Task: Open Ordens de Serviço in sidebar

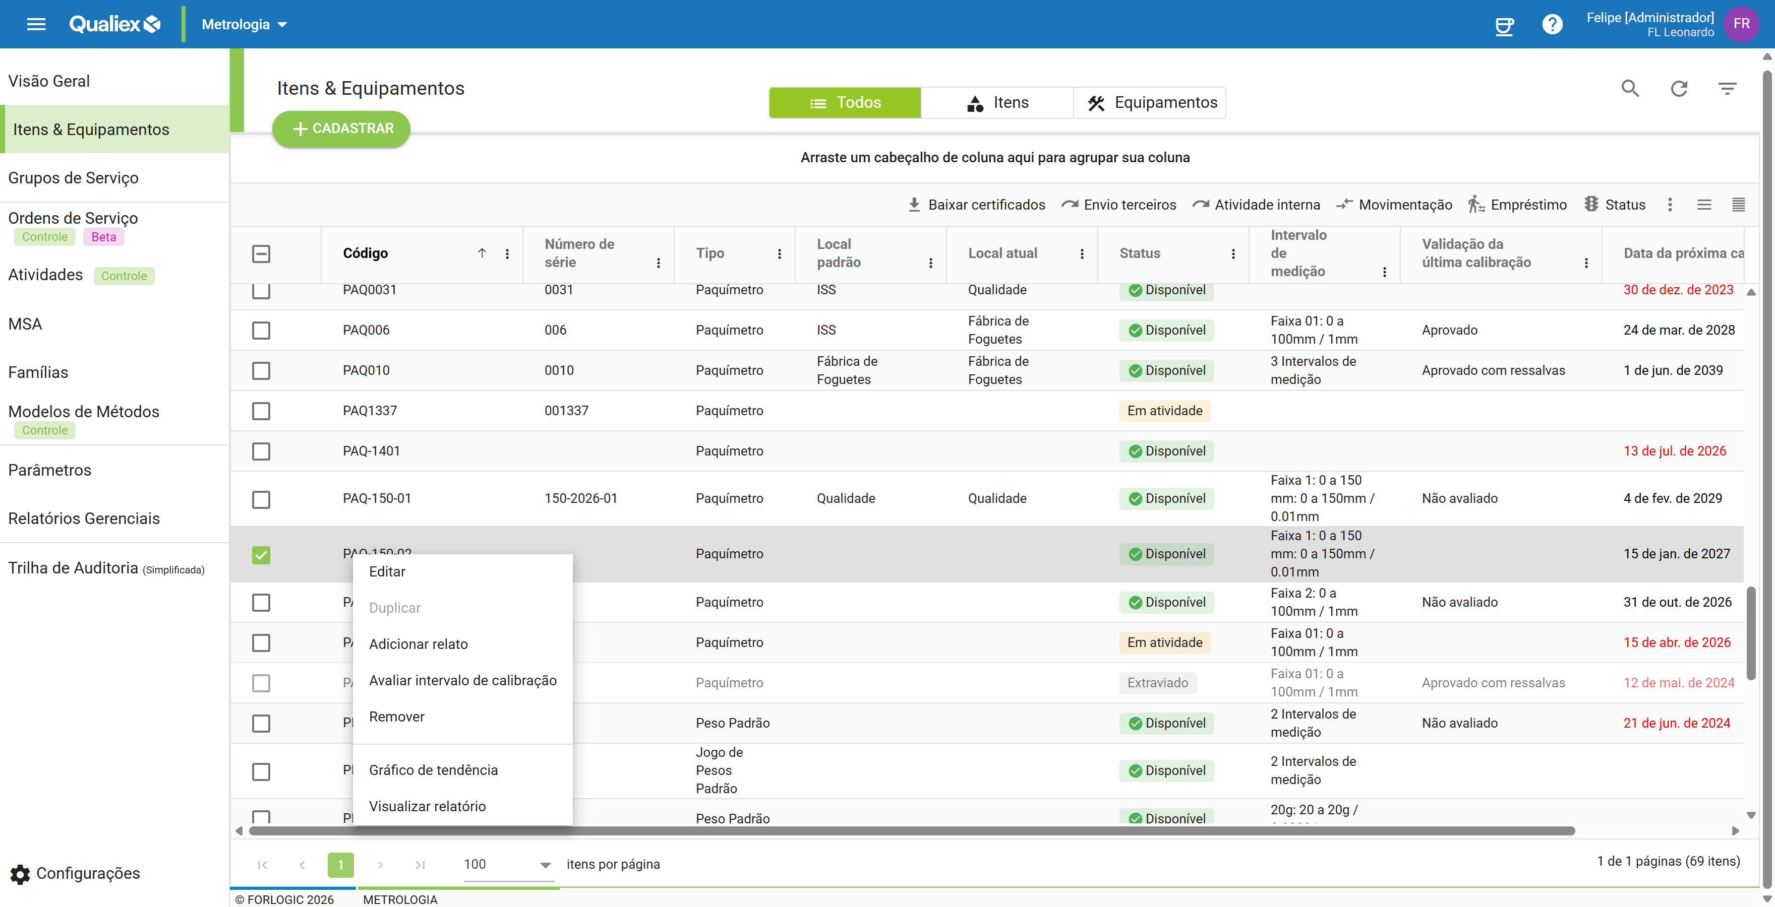Action: [x=114, y=227]
